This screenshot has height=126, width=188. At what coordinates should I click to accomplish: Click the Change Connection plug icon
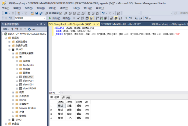[11, 18]
